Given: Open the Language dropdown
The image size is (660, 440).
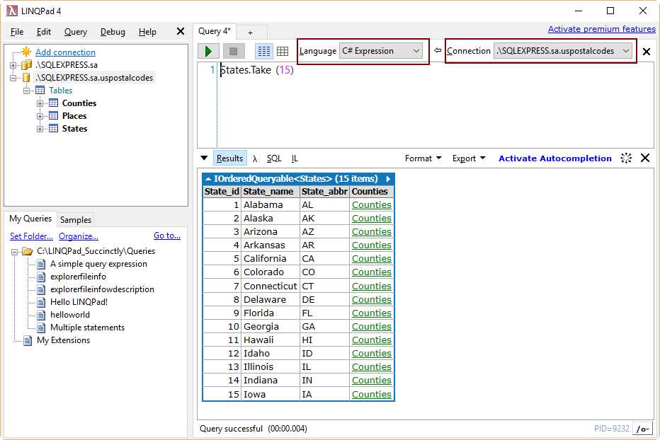Looking at the screenshot, I should pos(380,51).
